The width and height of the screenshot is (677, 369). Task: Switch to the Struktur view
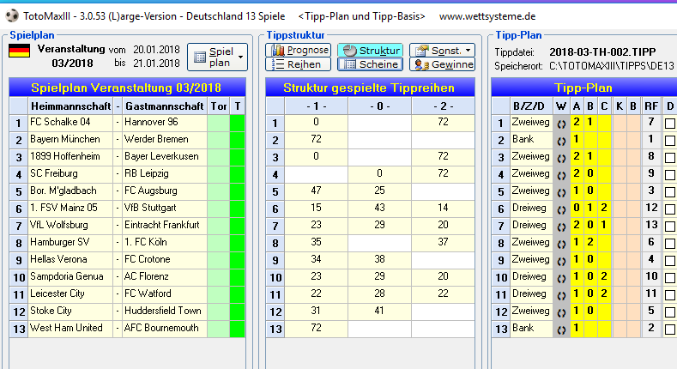tap(370, 50)
